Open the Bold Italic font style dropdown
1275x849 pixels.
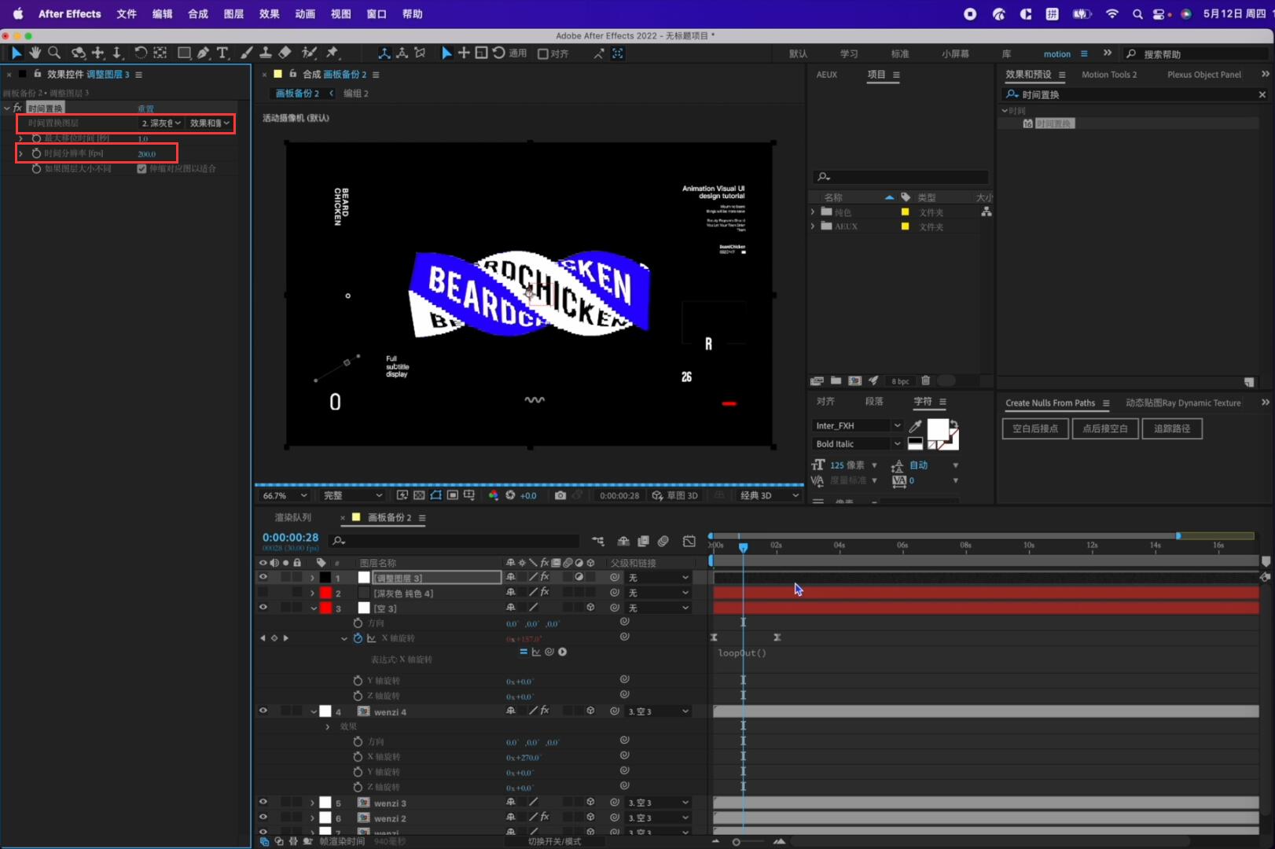(858, 444)
